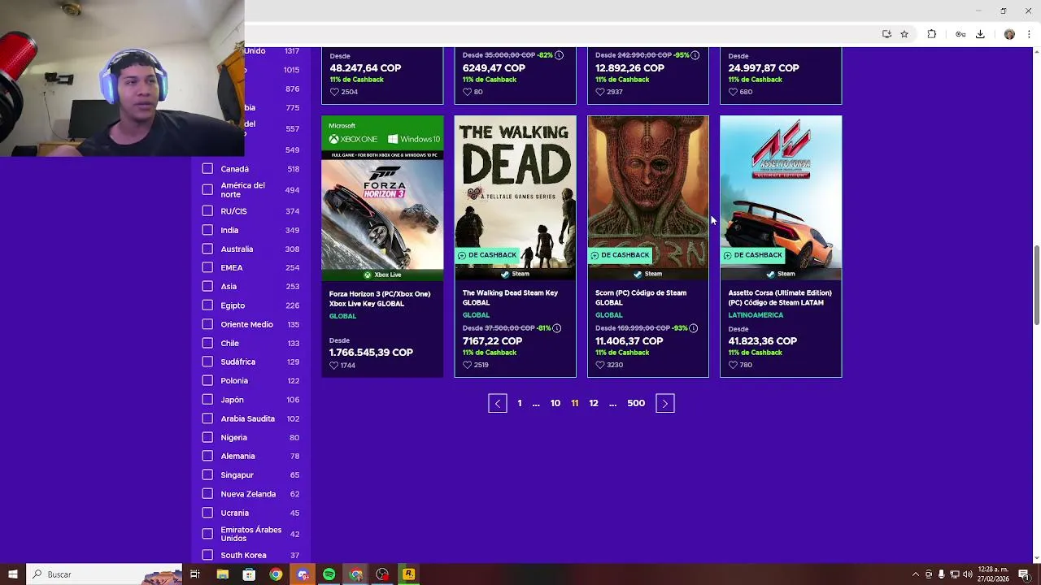The width and height of the screenshot is (1041, 585).
Task: Click info icon beside the -81% discount
Action: click(x=558, y=328)
